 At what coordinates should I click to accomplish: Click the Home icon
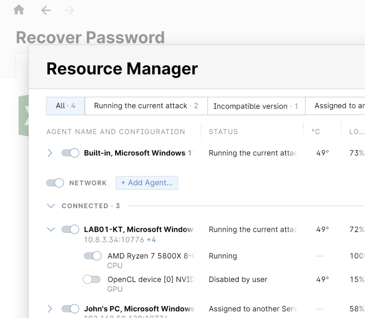19,10
